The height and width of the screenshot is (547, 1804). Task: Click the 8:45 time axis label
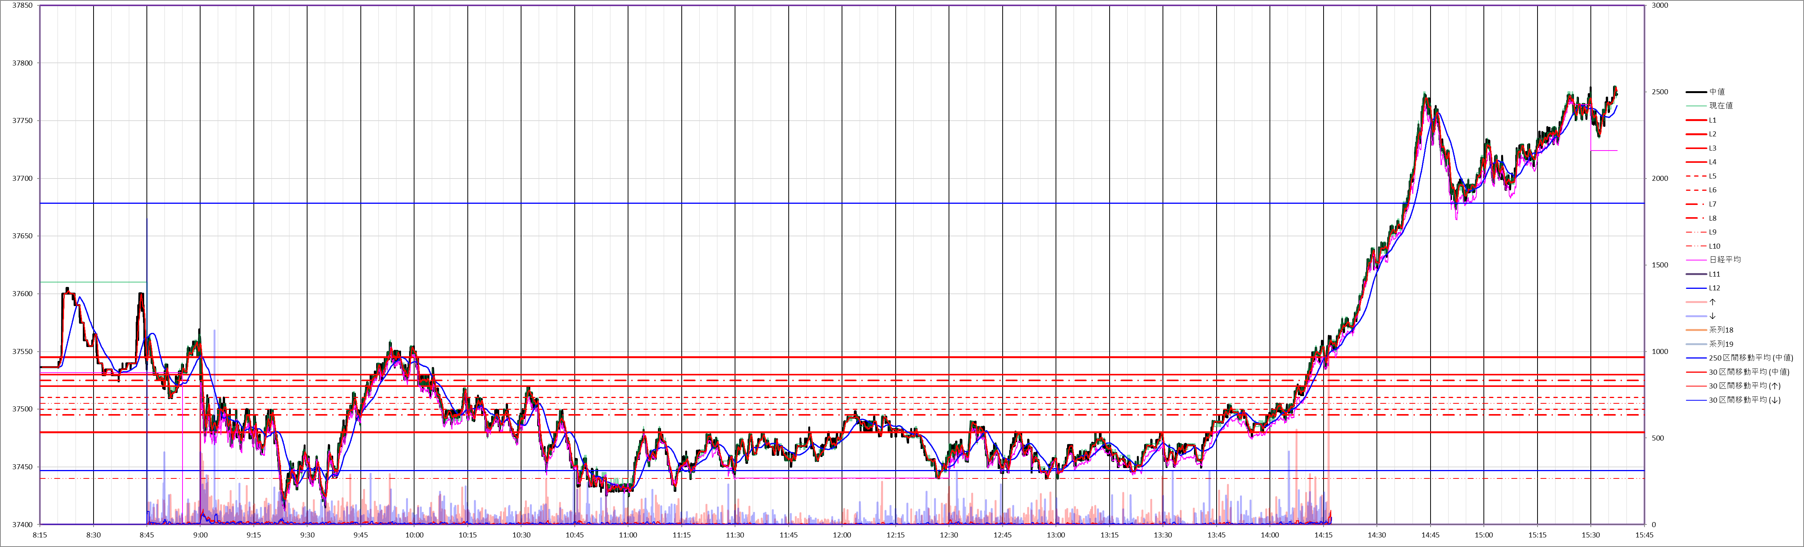pos(147,535)
